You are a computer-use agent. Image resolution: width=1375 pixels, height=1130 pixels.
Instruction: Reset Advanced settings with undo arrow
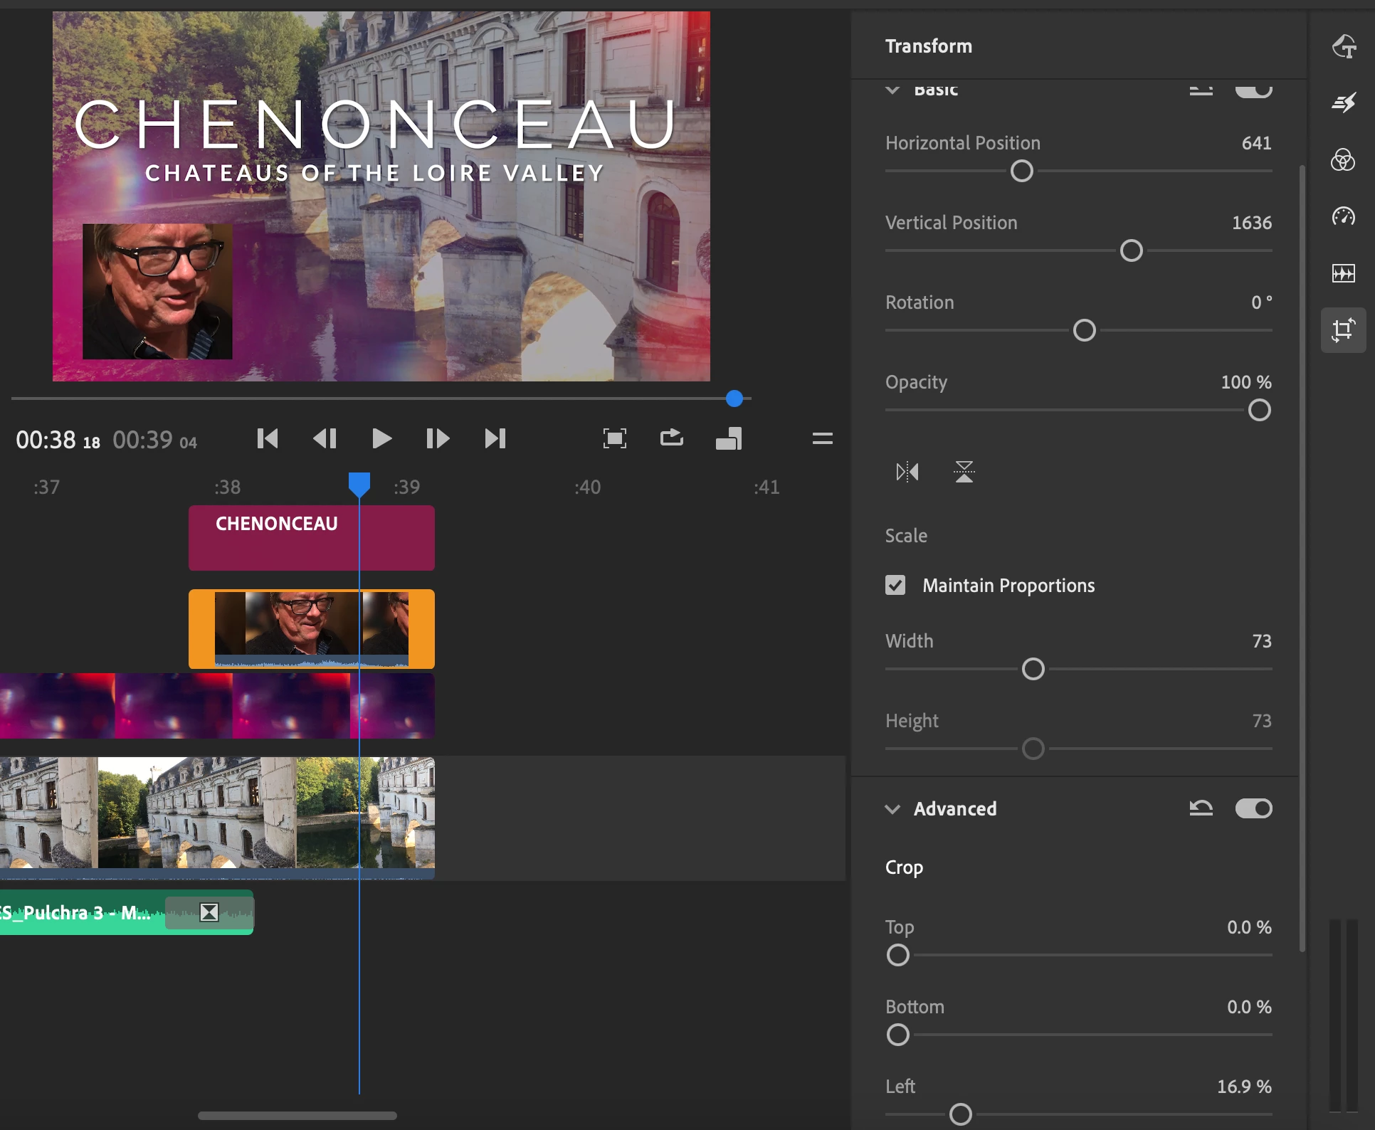pos(1201,808)
